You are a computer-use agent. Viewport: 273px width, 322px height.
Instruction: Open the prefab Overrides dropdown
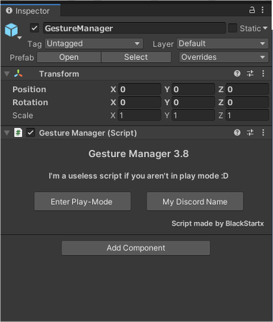point(224,57)
